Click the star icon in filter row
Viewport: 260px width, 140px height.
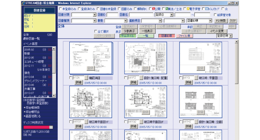click(226, 9)
